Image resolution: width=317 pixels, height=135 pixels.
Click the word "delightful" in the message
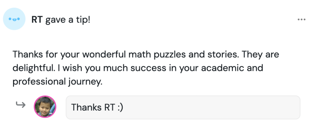coord(32,68)
